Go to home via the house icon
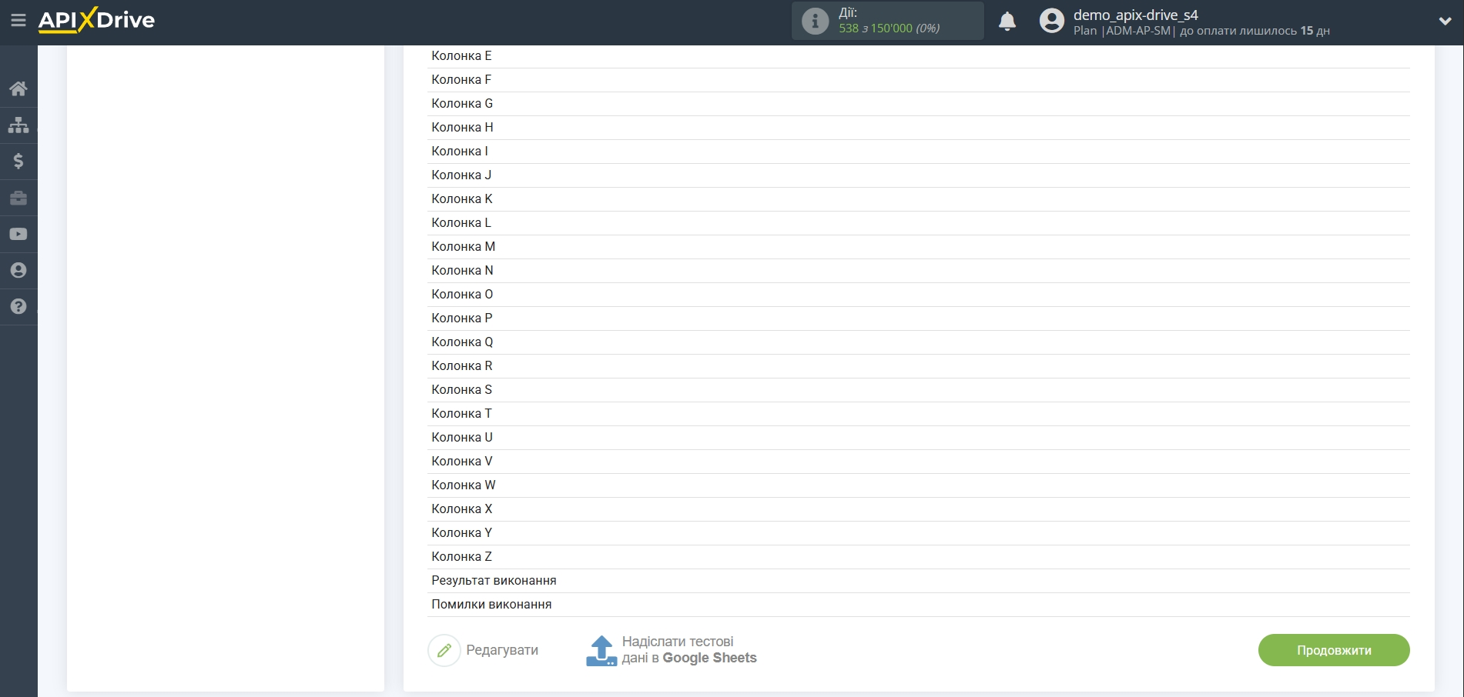The width and height of the screenshot is (1464, 697). coord(18,88)
